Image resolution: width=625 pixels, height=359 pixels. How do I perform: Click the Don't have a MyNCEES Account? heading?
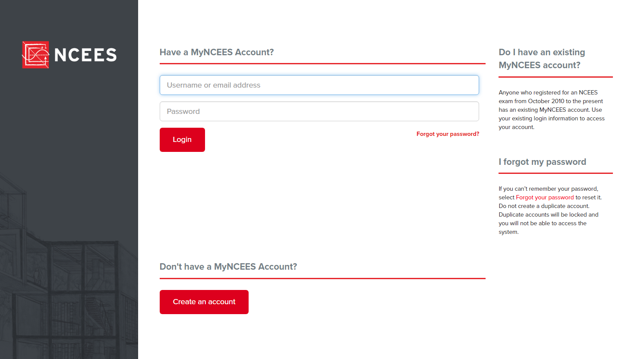tap(228, 267)
